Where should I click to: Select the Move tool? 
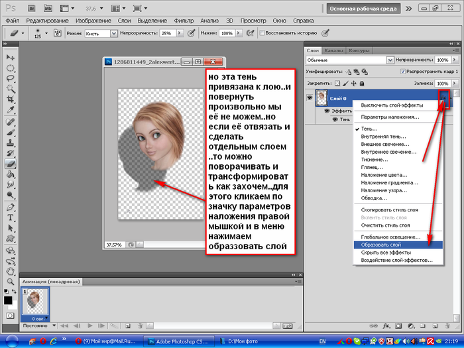click(11, 56)
